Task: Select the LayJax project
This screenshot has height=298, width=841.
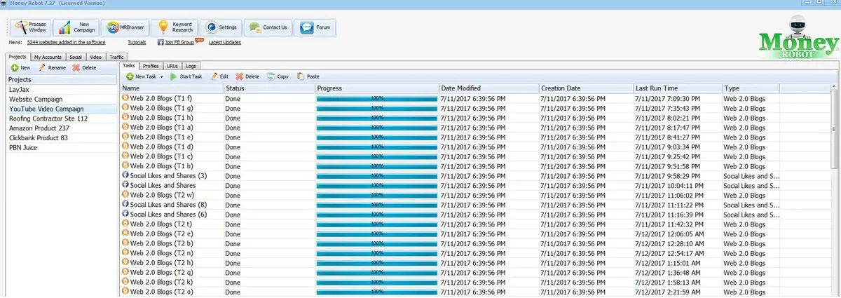Action: point(62,90)
